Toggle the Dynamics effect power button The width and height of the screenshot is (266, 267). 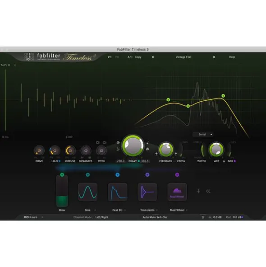coord(86,151)
